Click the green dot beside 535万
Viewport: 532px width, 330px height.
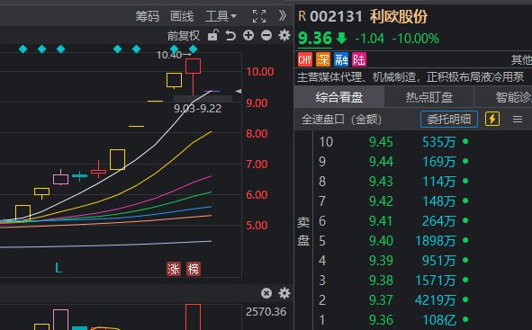[x=465, y=141]
